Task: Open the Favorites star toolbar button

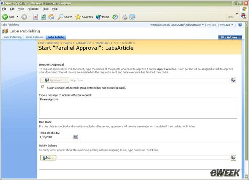Action: [84, 17]
